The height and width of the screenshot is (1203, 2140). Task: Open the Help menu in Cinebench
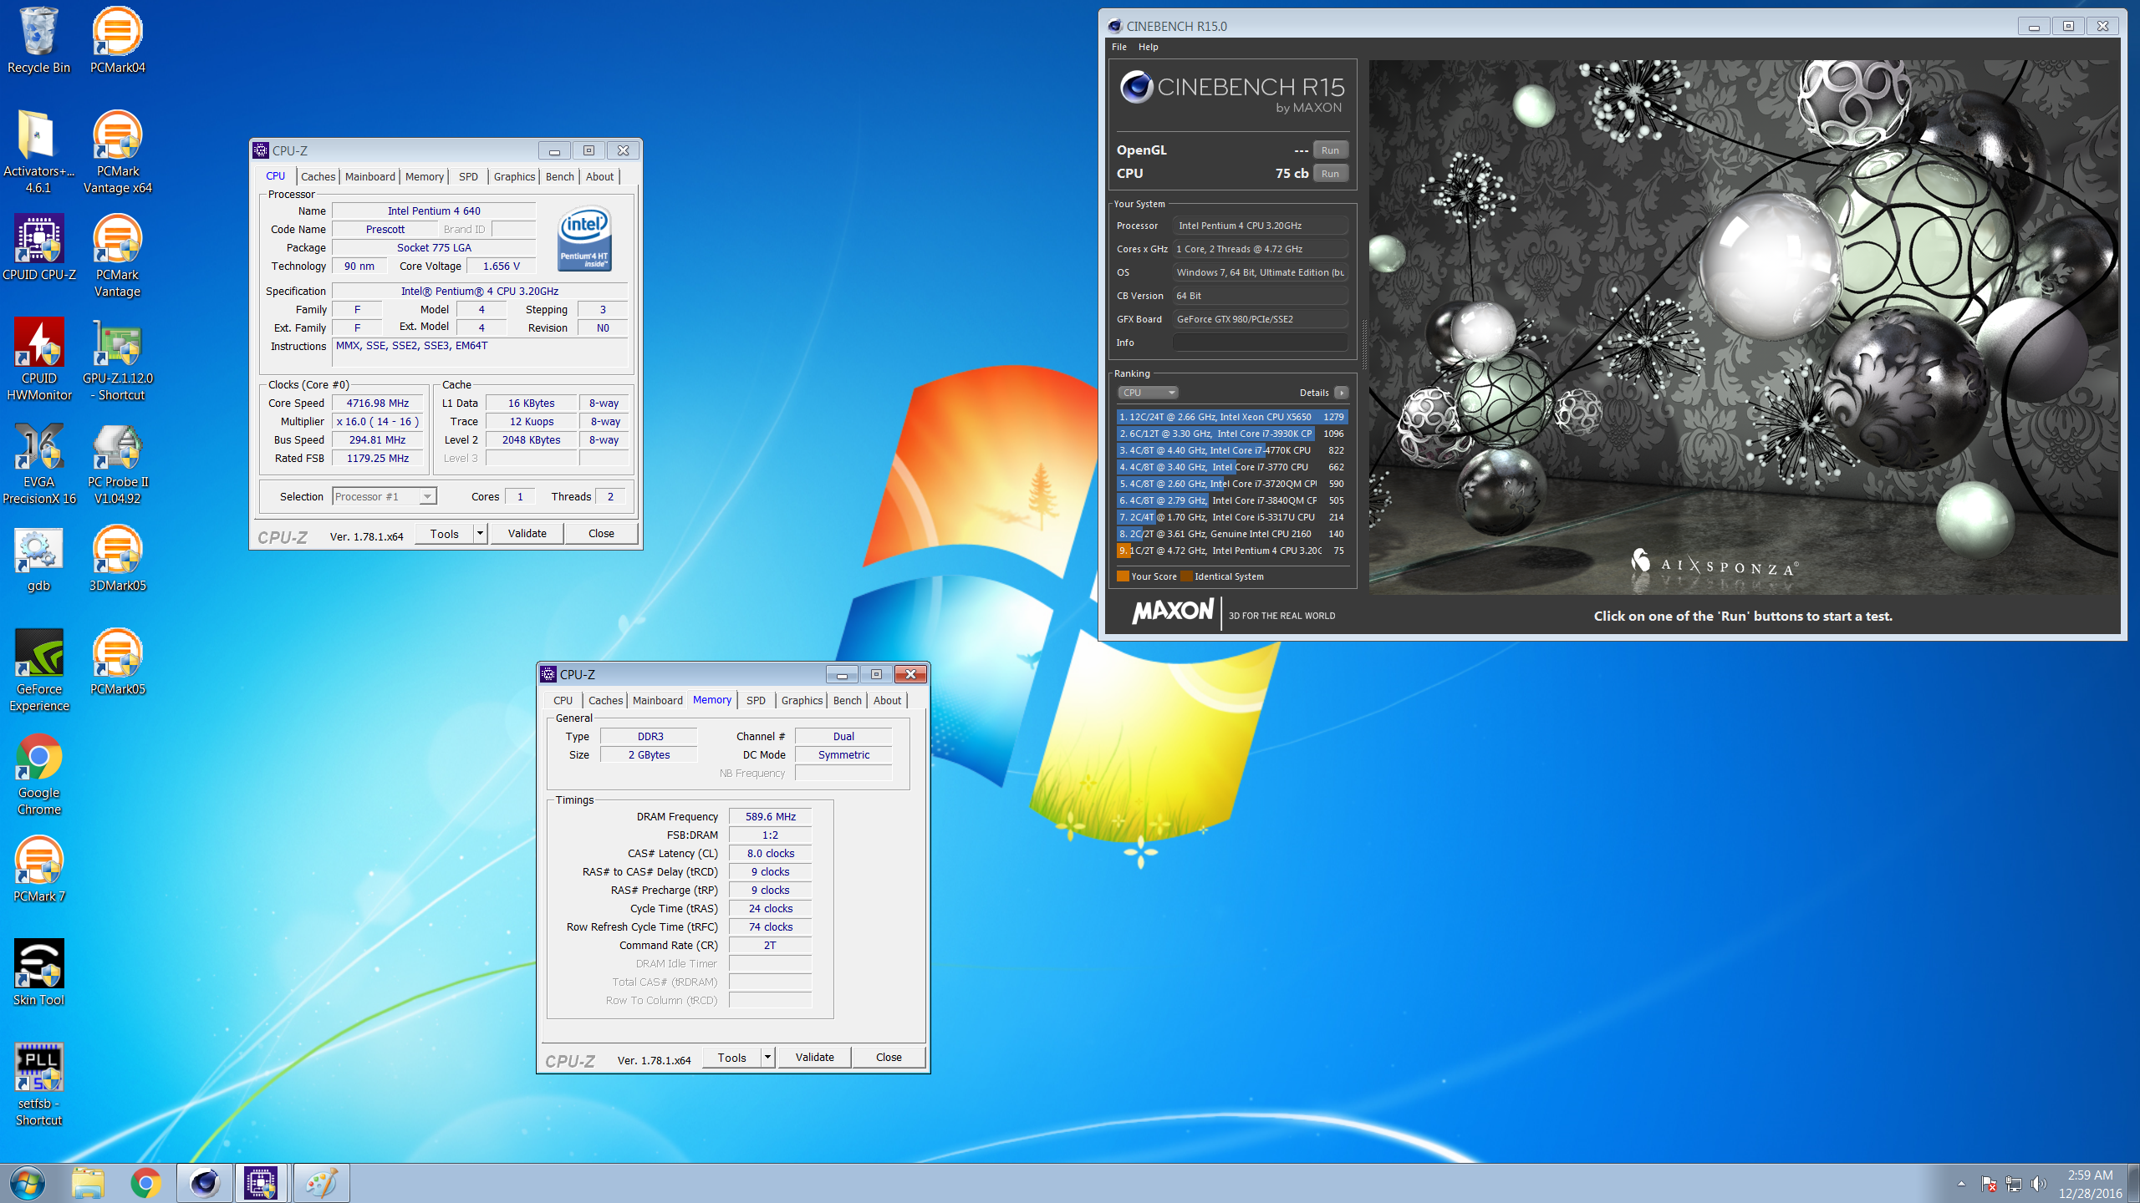click(1149, 47)
